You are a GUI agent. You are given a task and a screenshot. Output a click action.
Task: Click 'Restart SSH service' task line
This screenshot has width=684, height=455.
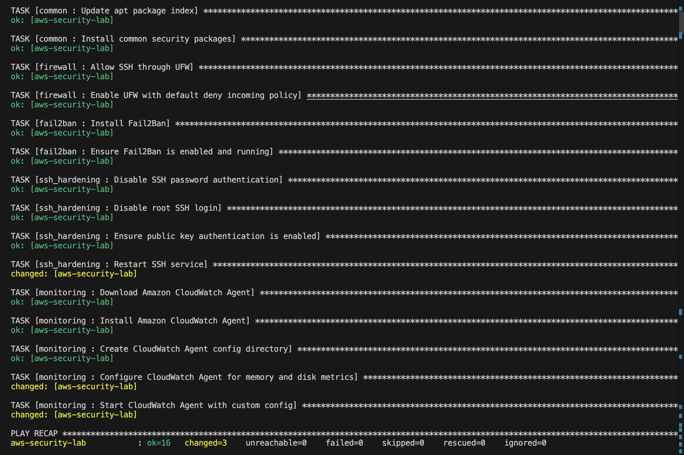(x=344, y=264)
